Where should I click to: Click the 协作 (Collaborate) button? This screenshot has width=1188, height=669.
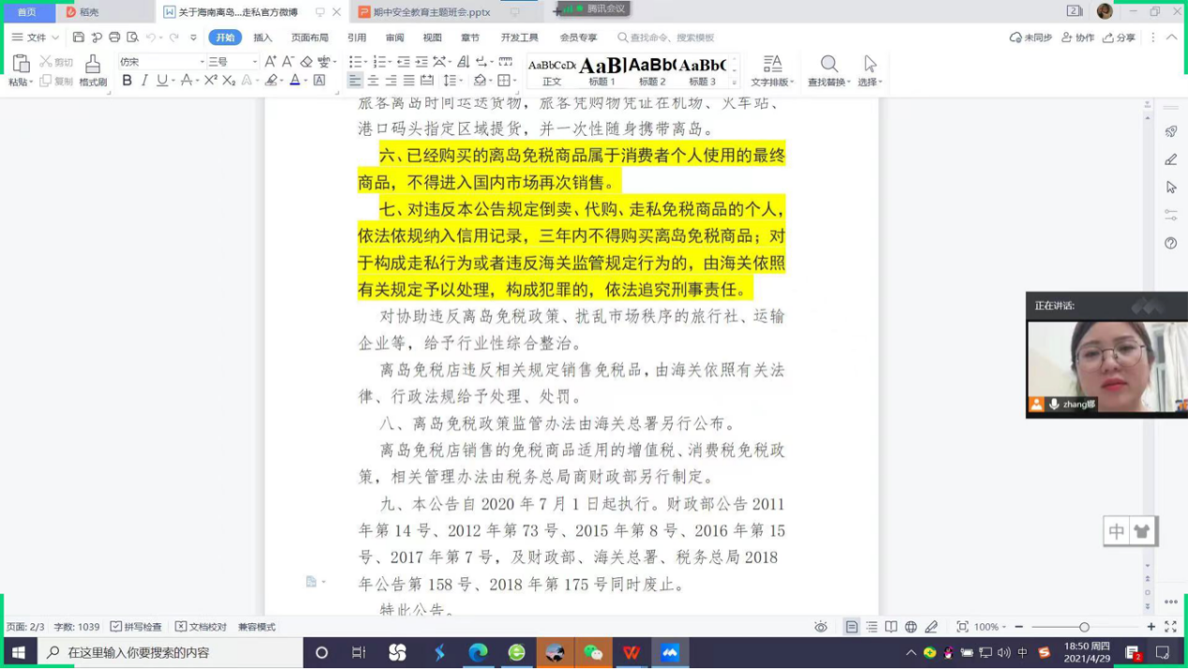1077,37
